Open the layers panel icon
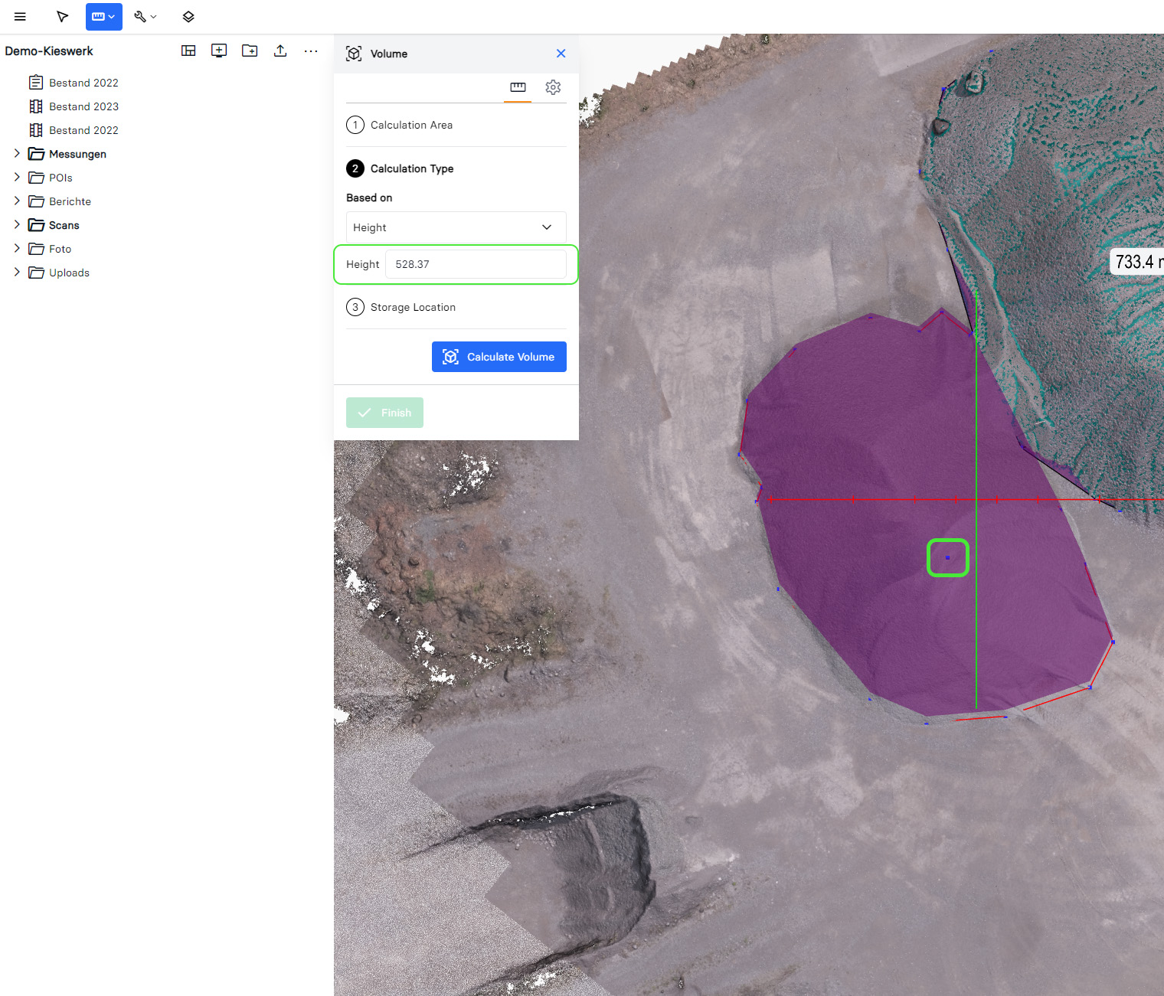1164x996 pixels. click(188, 17)
